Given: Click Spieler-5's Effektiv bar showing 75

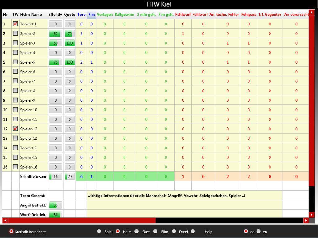Looking at the screenshot, I should [x=56, y=62].
